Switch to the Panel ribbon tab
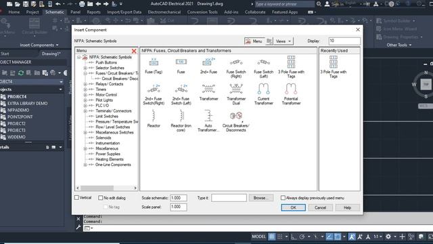This screenshot has height=244, width=433. (75, 12)
